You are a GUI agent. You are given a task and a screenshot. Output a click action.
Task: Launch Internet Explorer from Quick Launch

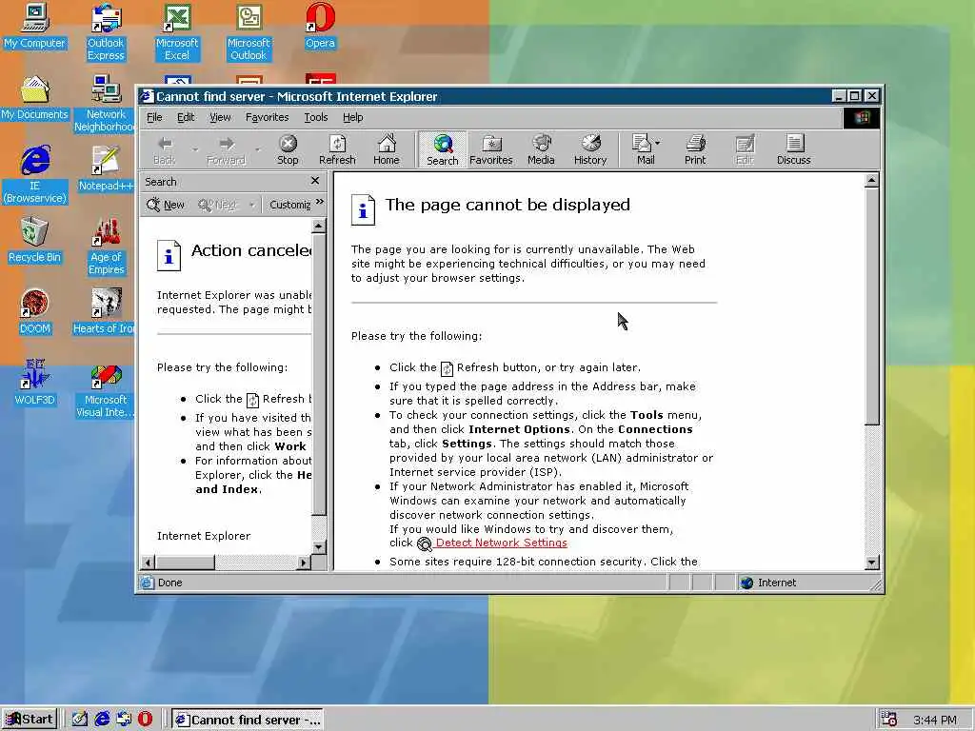tap(101, 720)
